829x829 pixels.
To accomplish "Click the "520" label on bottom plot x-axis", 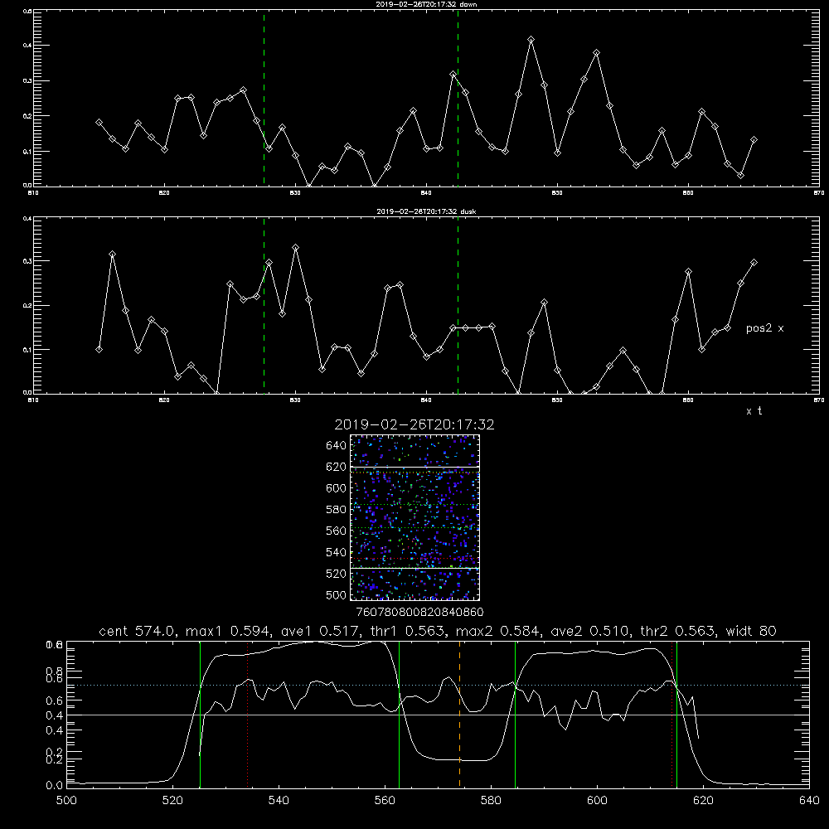I will click(172, 800).
